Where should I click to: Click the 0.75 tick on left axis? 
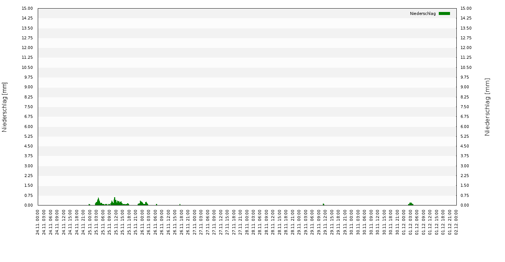coord(29,195)
